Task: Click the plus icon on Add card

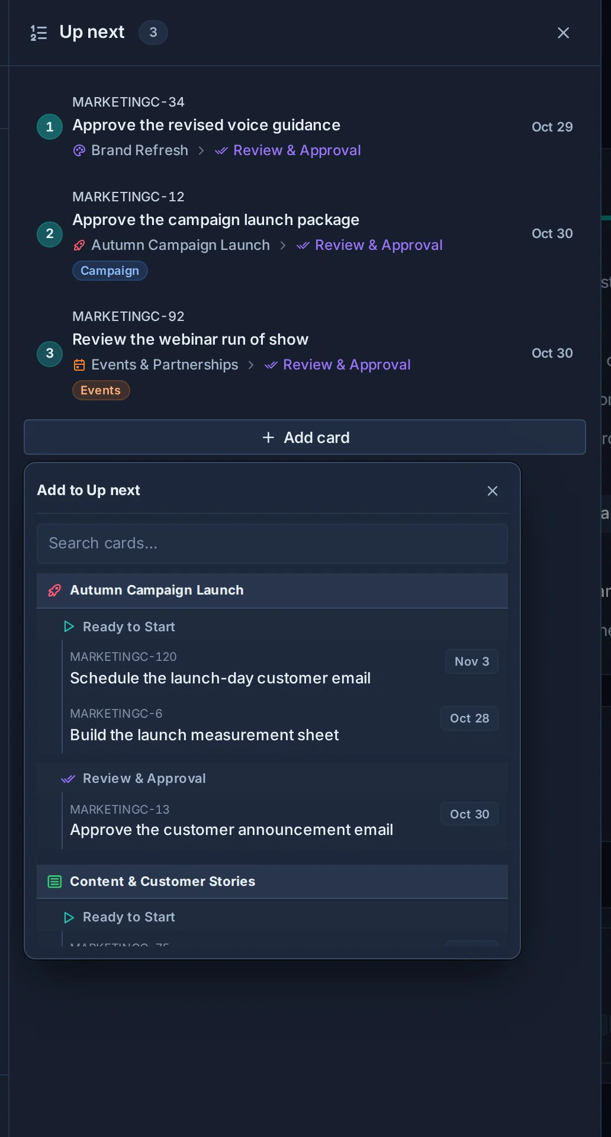Action: click(x=268, y=438)
